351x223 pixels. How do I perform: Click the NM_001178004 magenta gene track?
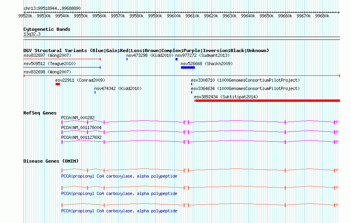tap(201, 132)
